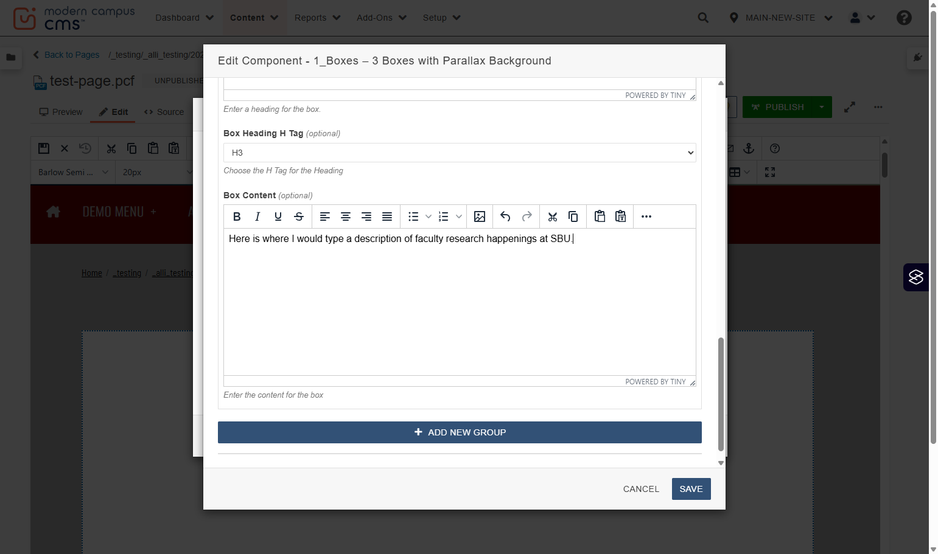Insert numbered list in Box Content
This screenshot has width=938, height=554.
444,216
